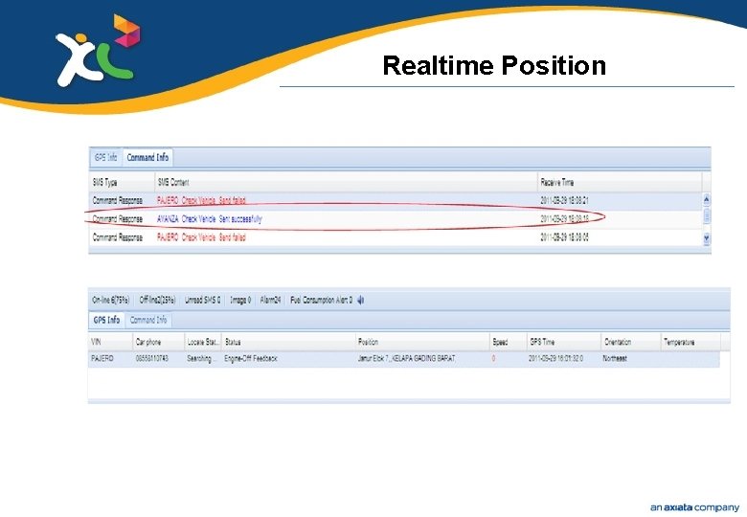Click VIN column header
Image resolution: width=747 pixels, height=517 pixels.
[110, 342]
